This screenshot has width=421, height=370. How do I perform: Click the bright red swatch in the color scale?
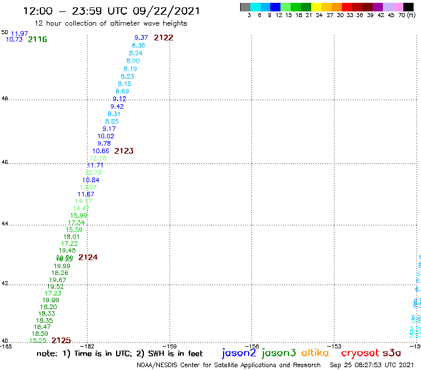pos(347,7)
